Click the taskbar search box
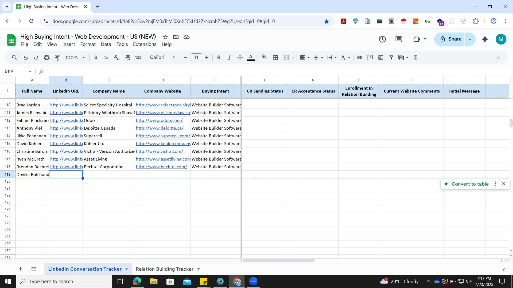 (x=64, y=281)
